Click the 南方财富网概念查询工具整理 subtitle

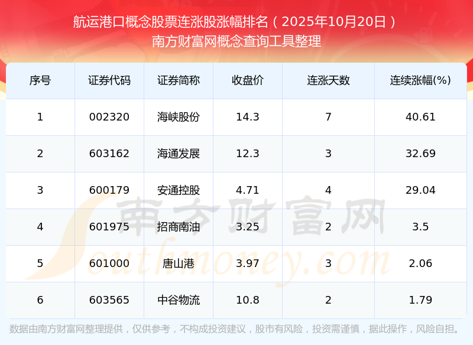(236, 41)
